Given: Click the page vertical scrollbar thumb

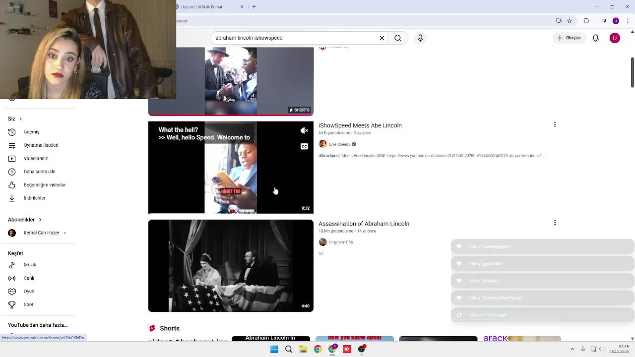Looking at the screenshot, I should 632,72.
